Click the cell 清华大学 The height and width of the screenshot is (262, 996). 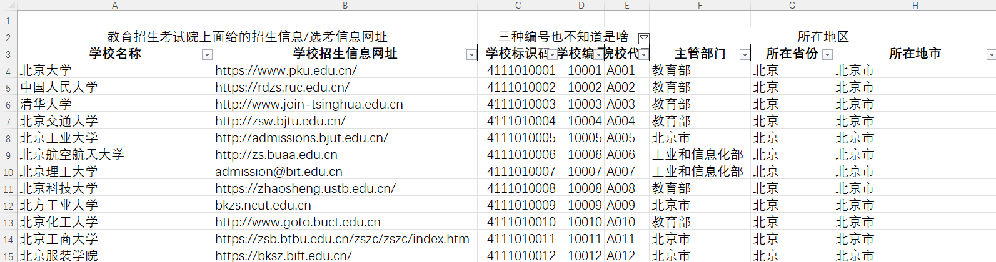[115, 104]
